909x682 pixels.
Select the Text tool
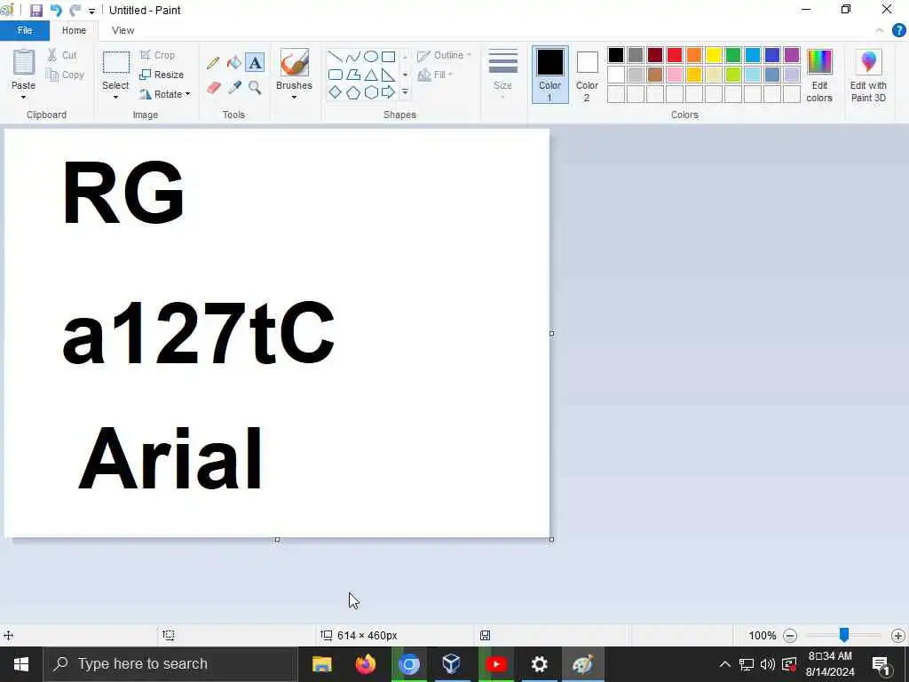255,63
